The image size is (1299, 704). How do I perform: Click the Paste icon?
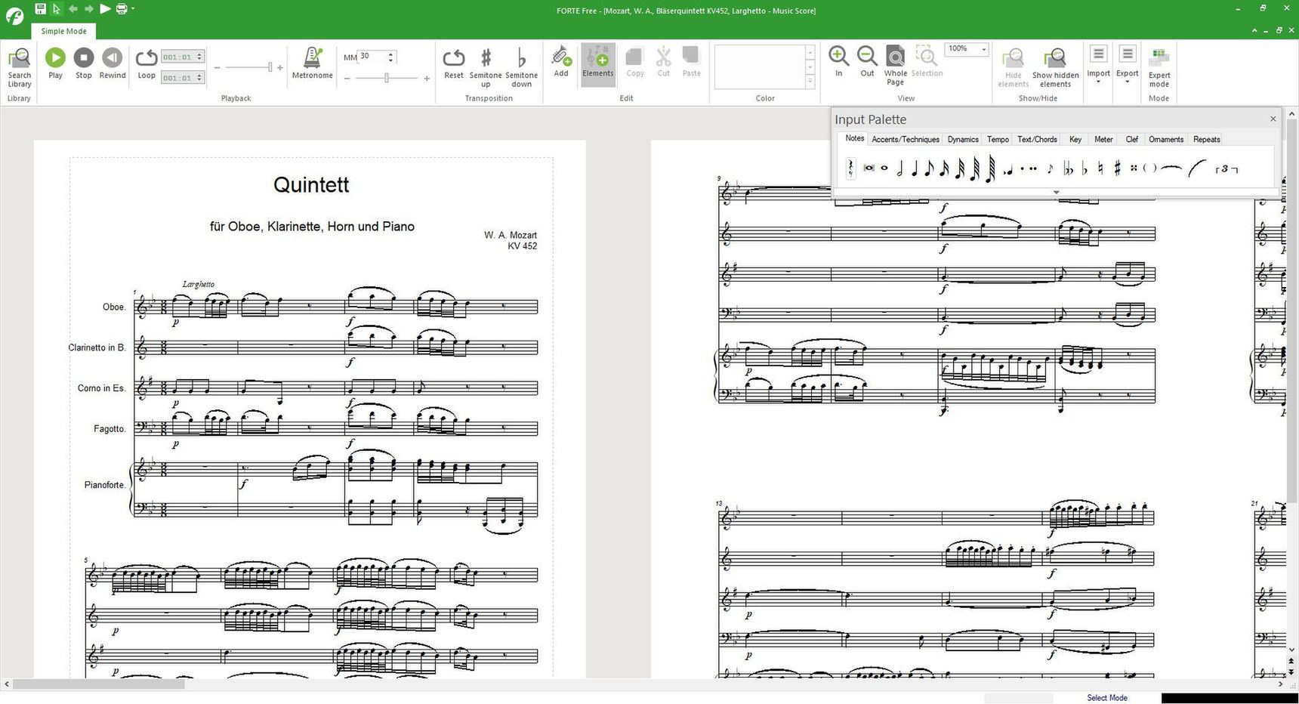691,62
